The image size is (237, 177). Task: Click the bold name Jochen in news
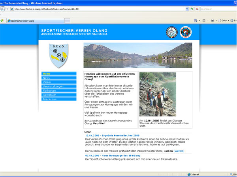[x=168, y=151]
